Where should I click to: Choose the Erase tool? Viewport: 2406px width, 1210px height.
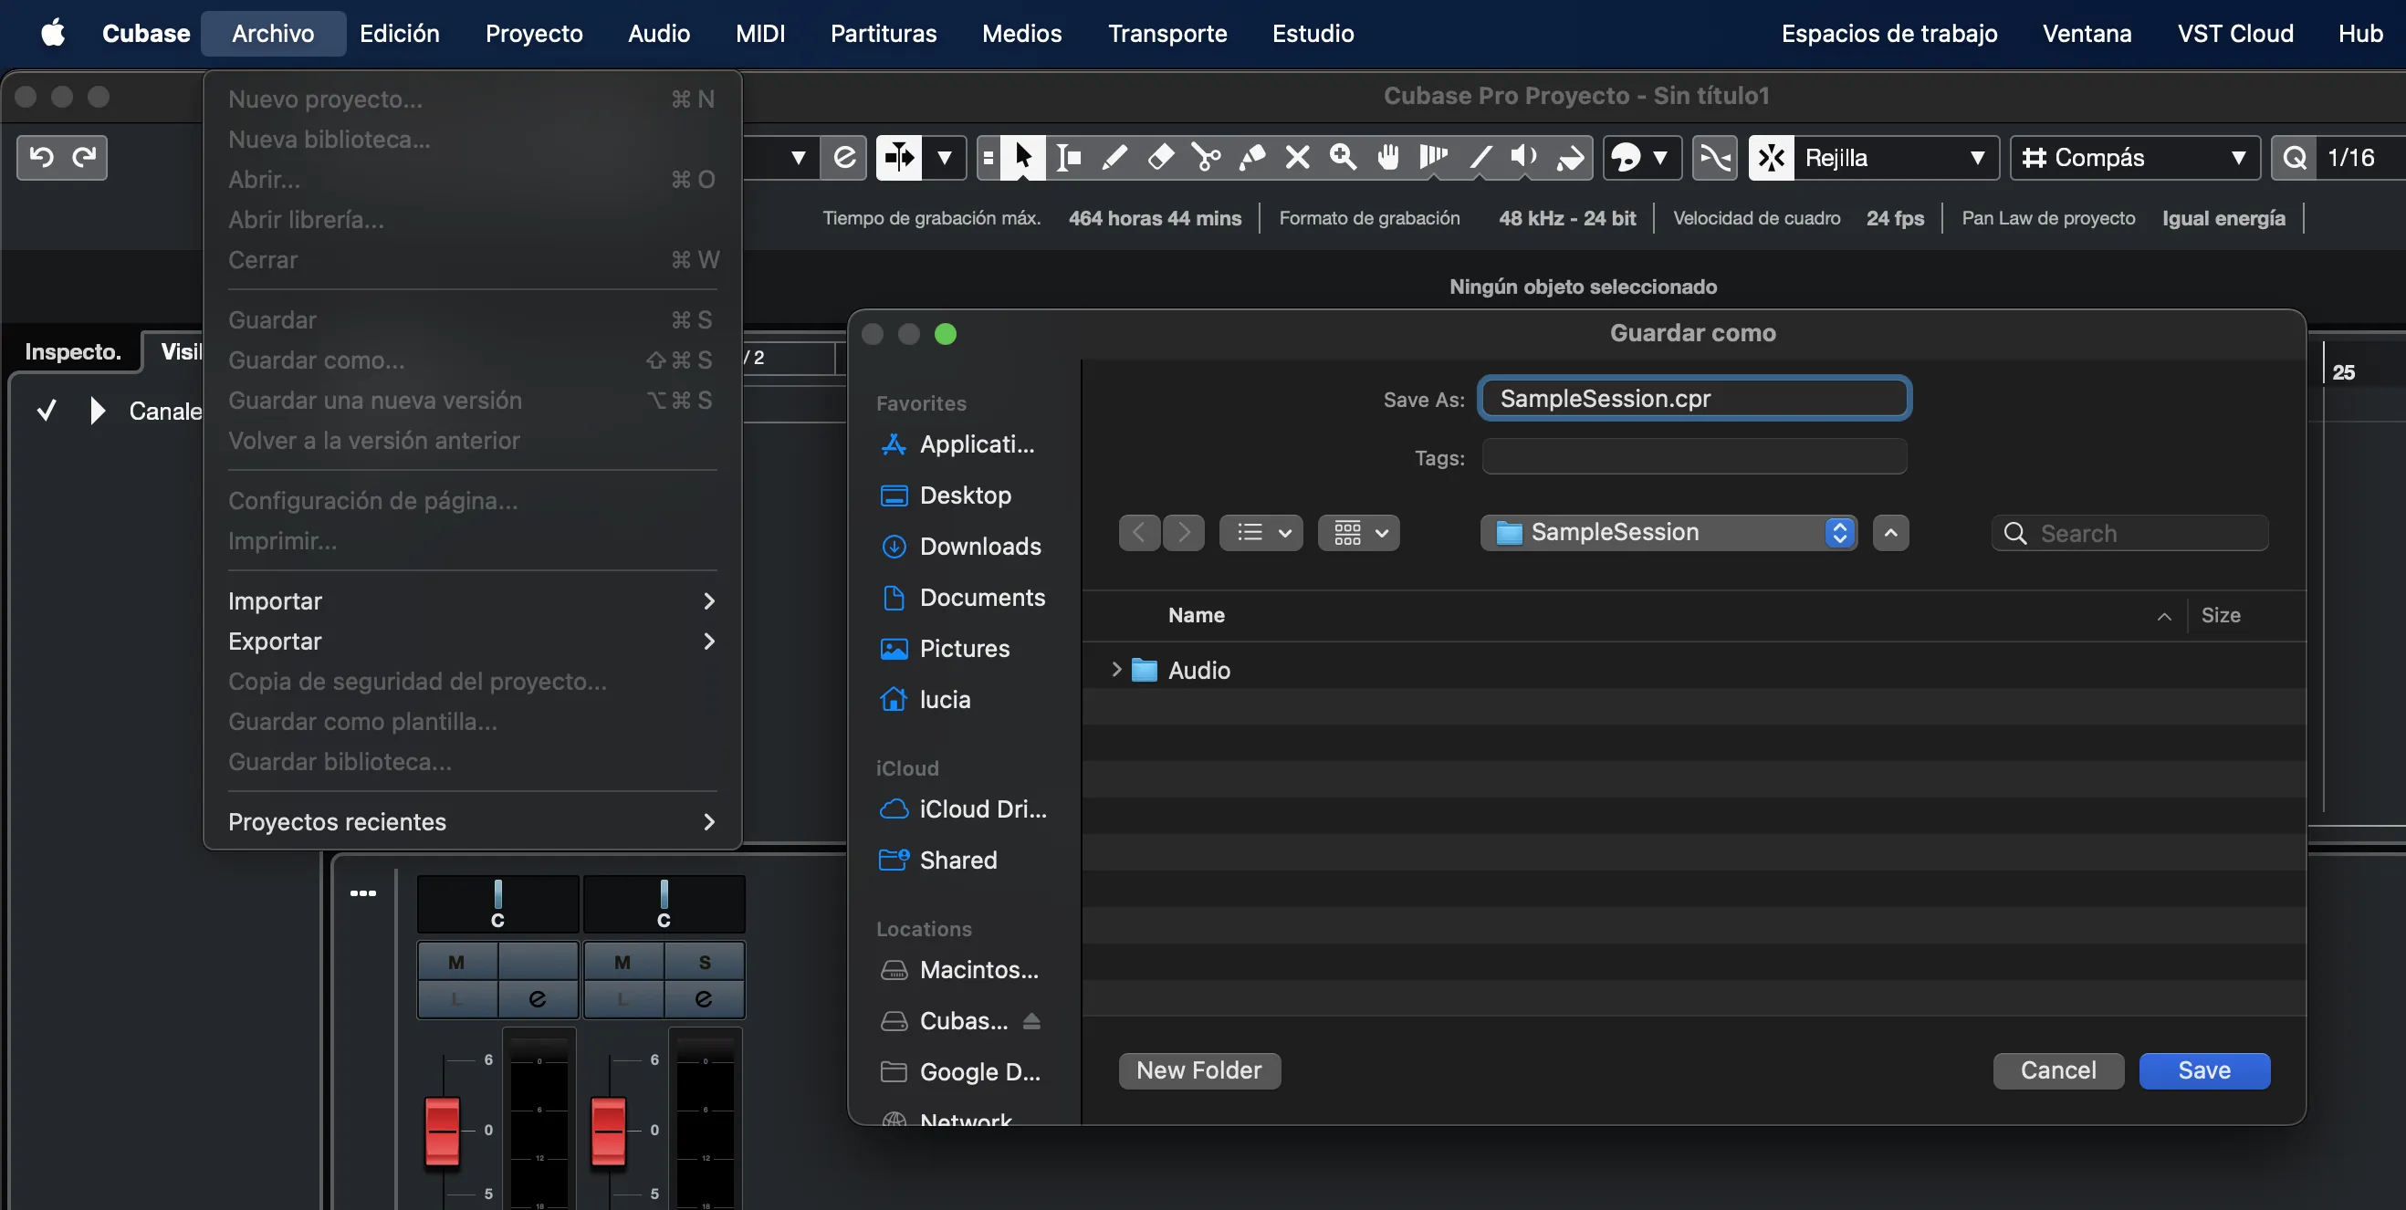(1160, 157)
